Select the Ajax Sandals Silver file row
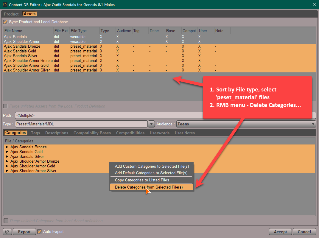Image resolution: width=319 pixels, height=238 pixels. (x=160, y=56)
